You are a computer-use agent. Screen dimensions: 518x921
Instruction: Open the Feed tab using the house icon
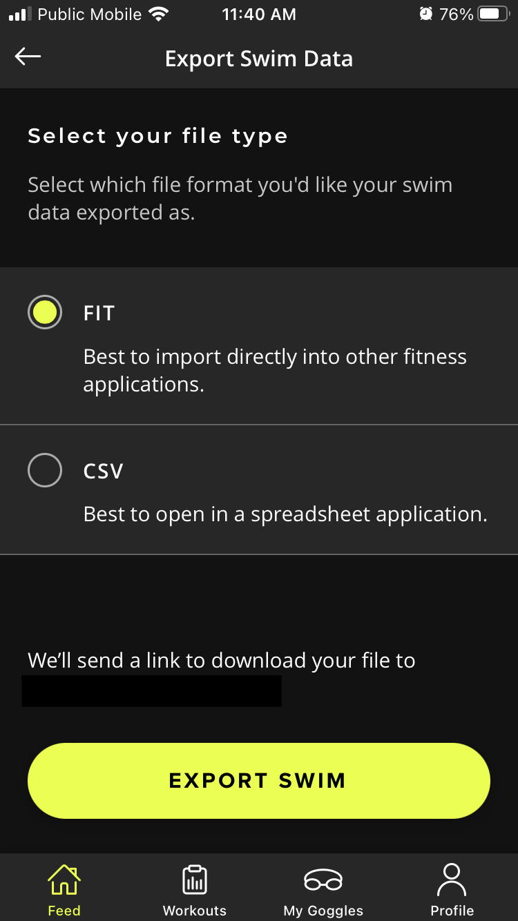tap(64, 880)
